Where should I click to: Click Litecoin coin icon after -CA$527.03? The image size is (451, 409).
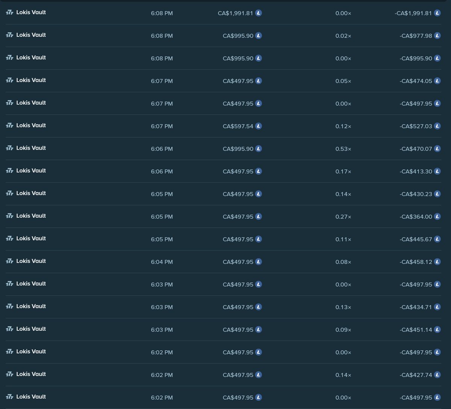437,126
